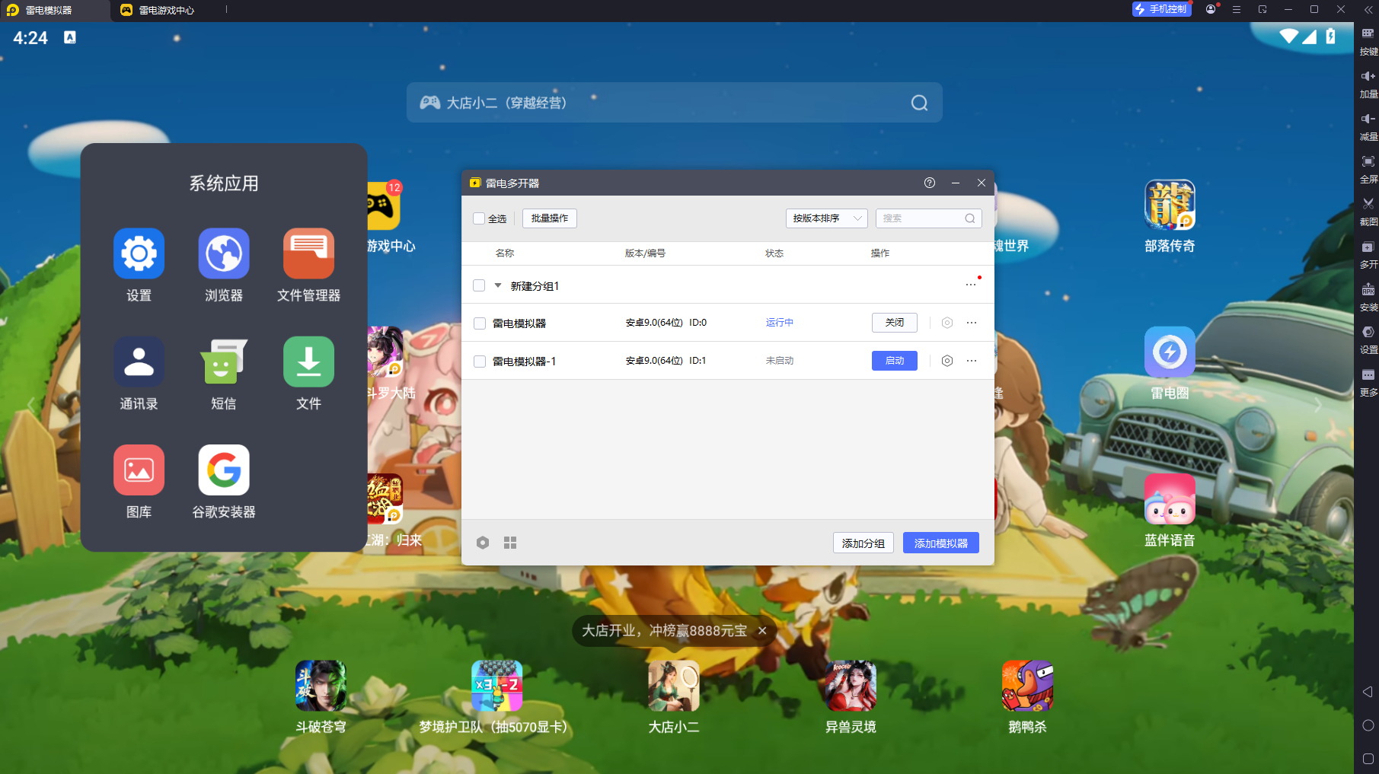1379x774 pixels.
Task: Click 关闭 to stop the running emulator
Action: tap(895, 323)
